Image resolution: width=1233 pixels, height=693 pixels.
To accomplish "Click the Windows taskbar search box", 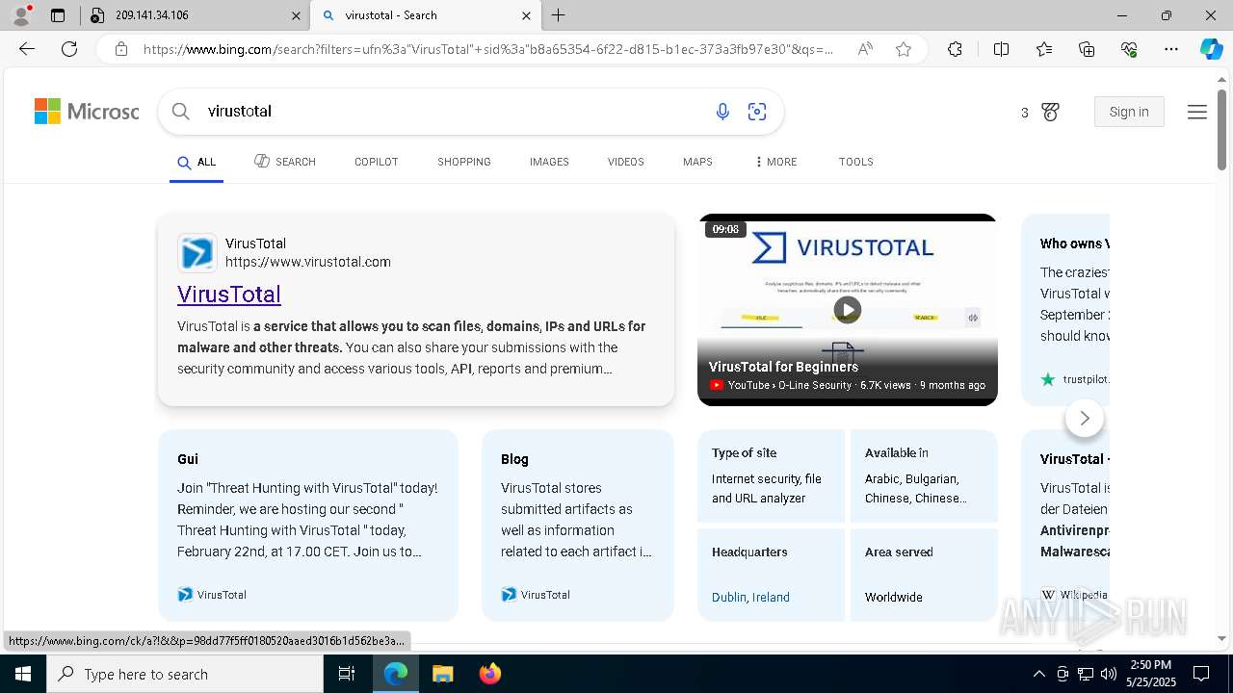I will 185,674.
